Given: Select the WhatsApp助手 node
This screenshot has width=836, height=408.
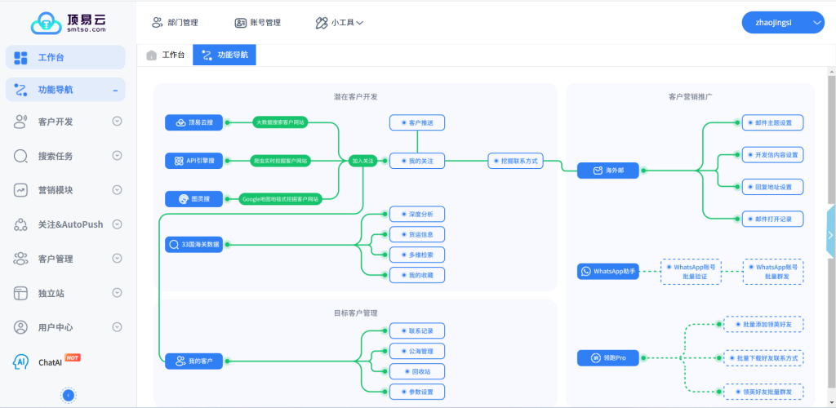Looking at the screenshot, I should (x=608, y=271).
